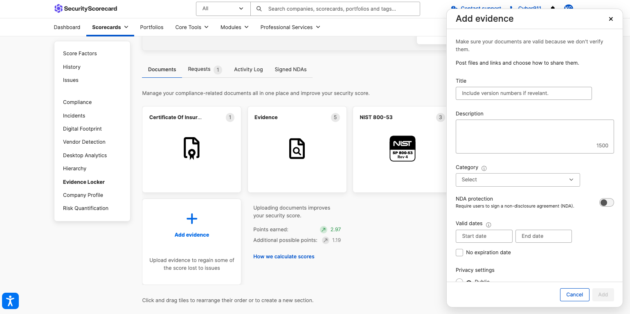
Task: Switch to the Activity Log tab
Action: click(x=248, y=70)
